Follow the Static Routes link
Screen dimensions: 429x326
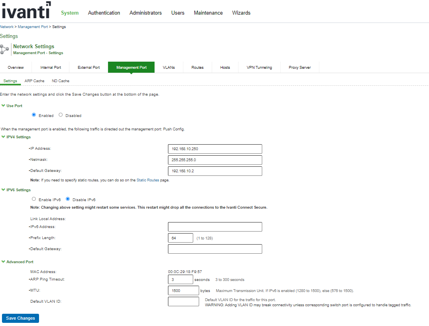pos(148,180)
